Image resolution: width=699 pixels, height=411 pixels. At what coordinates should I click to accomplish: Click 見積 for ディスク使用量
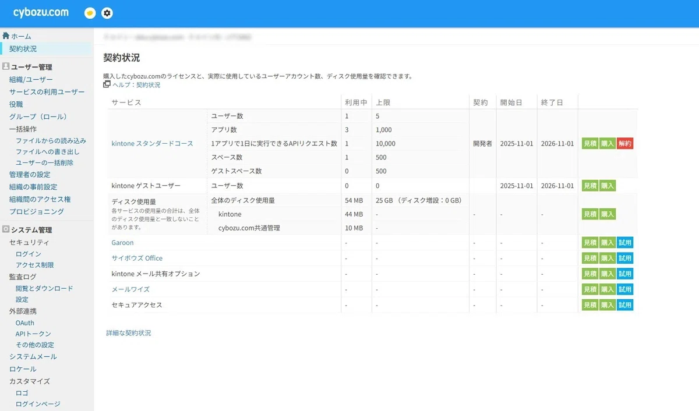tap(590, 214)
